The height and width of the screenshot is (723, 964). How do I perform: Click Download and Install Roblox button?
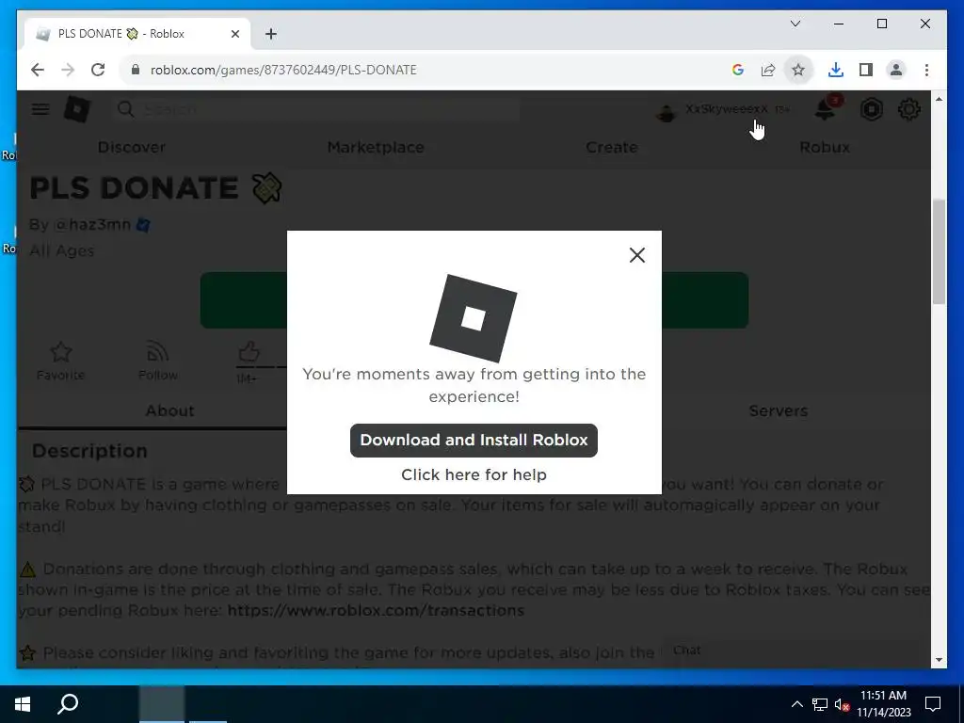[x=474, y=441]
